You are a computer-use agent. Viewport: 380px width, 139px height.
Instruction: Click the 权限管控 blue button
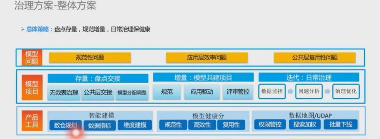pyautogui.click(x=270, y=124)
